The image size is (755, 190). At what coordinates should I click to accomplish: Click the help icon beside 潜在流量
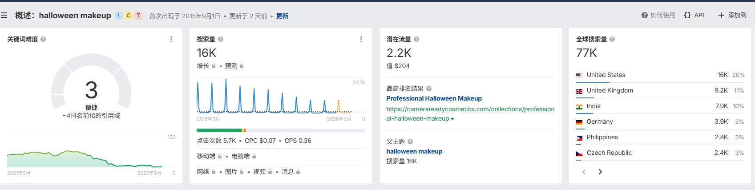(x=416, y=39)
